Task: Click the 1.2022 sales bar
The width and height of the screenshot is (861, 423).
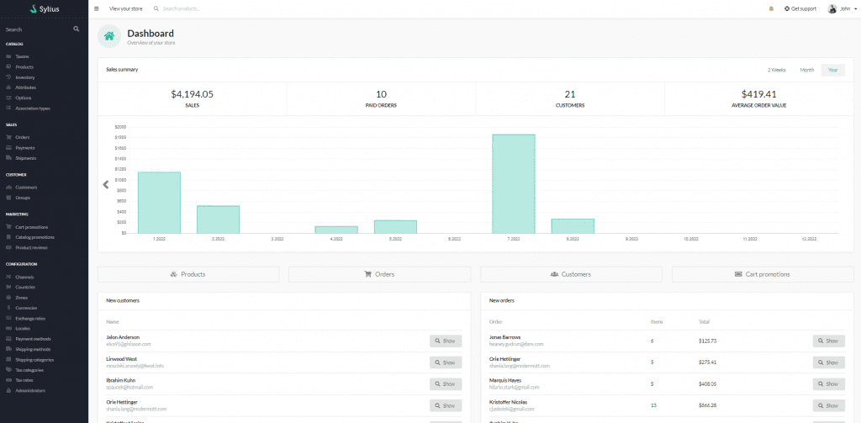Action: pos(159,203)
